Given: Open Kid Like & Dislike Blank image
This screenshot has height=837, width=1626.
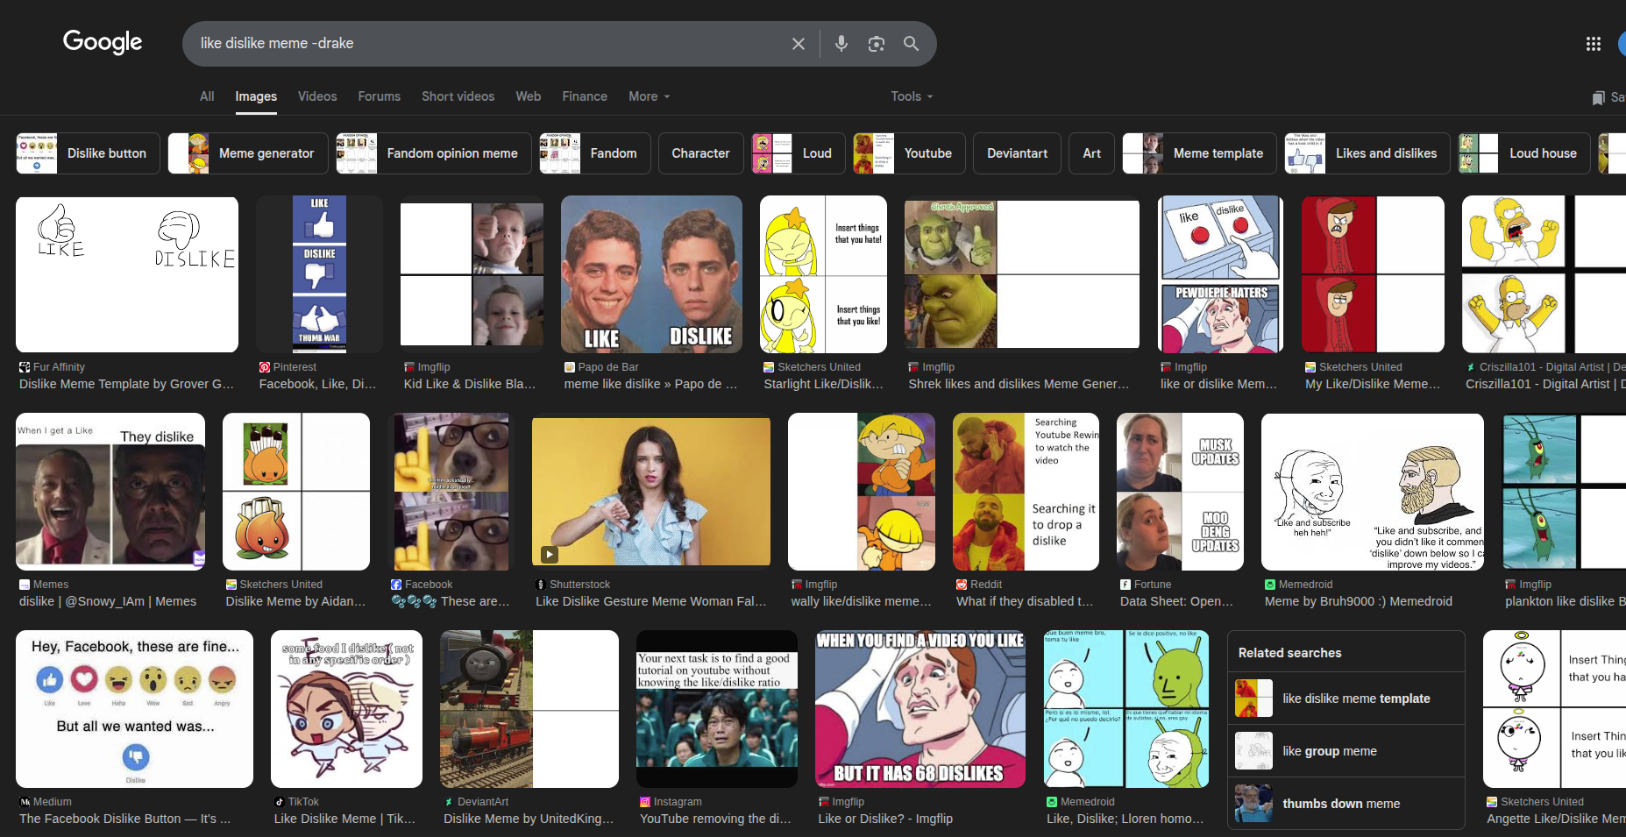Looking at the screenshot, I should click(x=472, y=274).
